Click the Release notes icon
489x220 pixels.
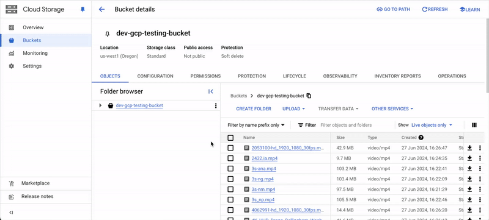click(x=12, y=197)
